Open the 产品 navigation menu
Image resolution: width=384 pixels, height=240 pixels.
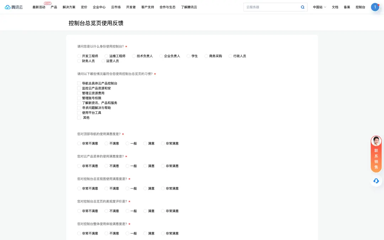tap(54, 7)
